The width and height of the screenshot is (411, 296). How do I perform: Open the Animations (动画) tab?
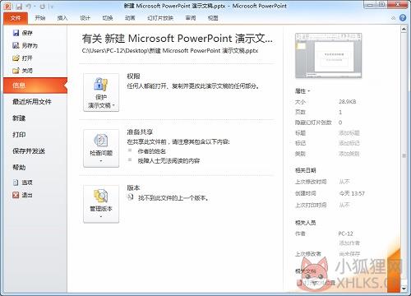130,18
